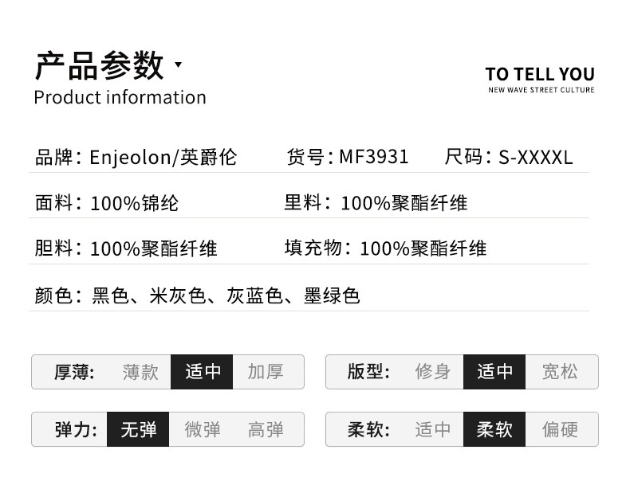Select 无弹 elasticity option
Image resolution: width=630 pixels, height=481 pixels.
[138, 430]
